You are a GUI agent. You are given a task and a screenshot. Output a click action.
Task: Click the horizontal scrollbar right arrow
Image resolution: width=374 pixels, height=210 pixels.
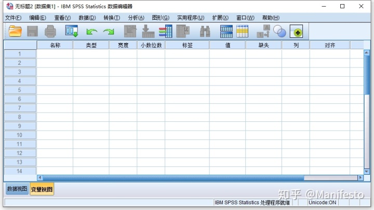pos(360,178)
